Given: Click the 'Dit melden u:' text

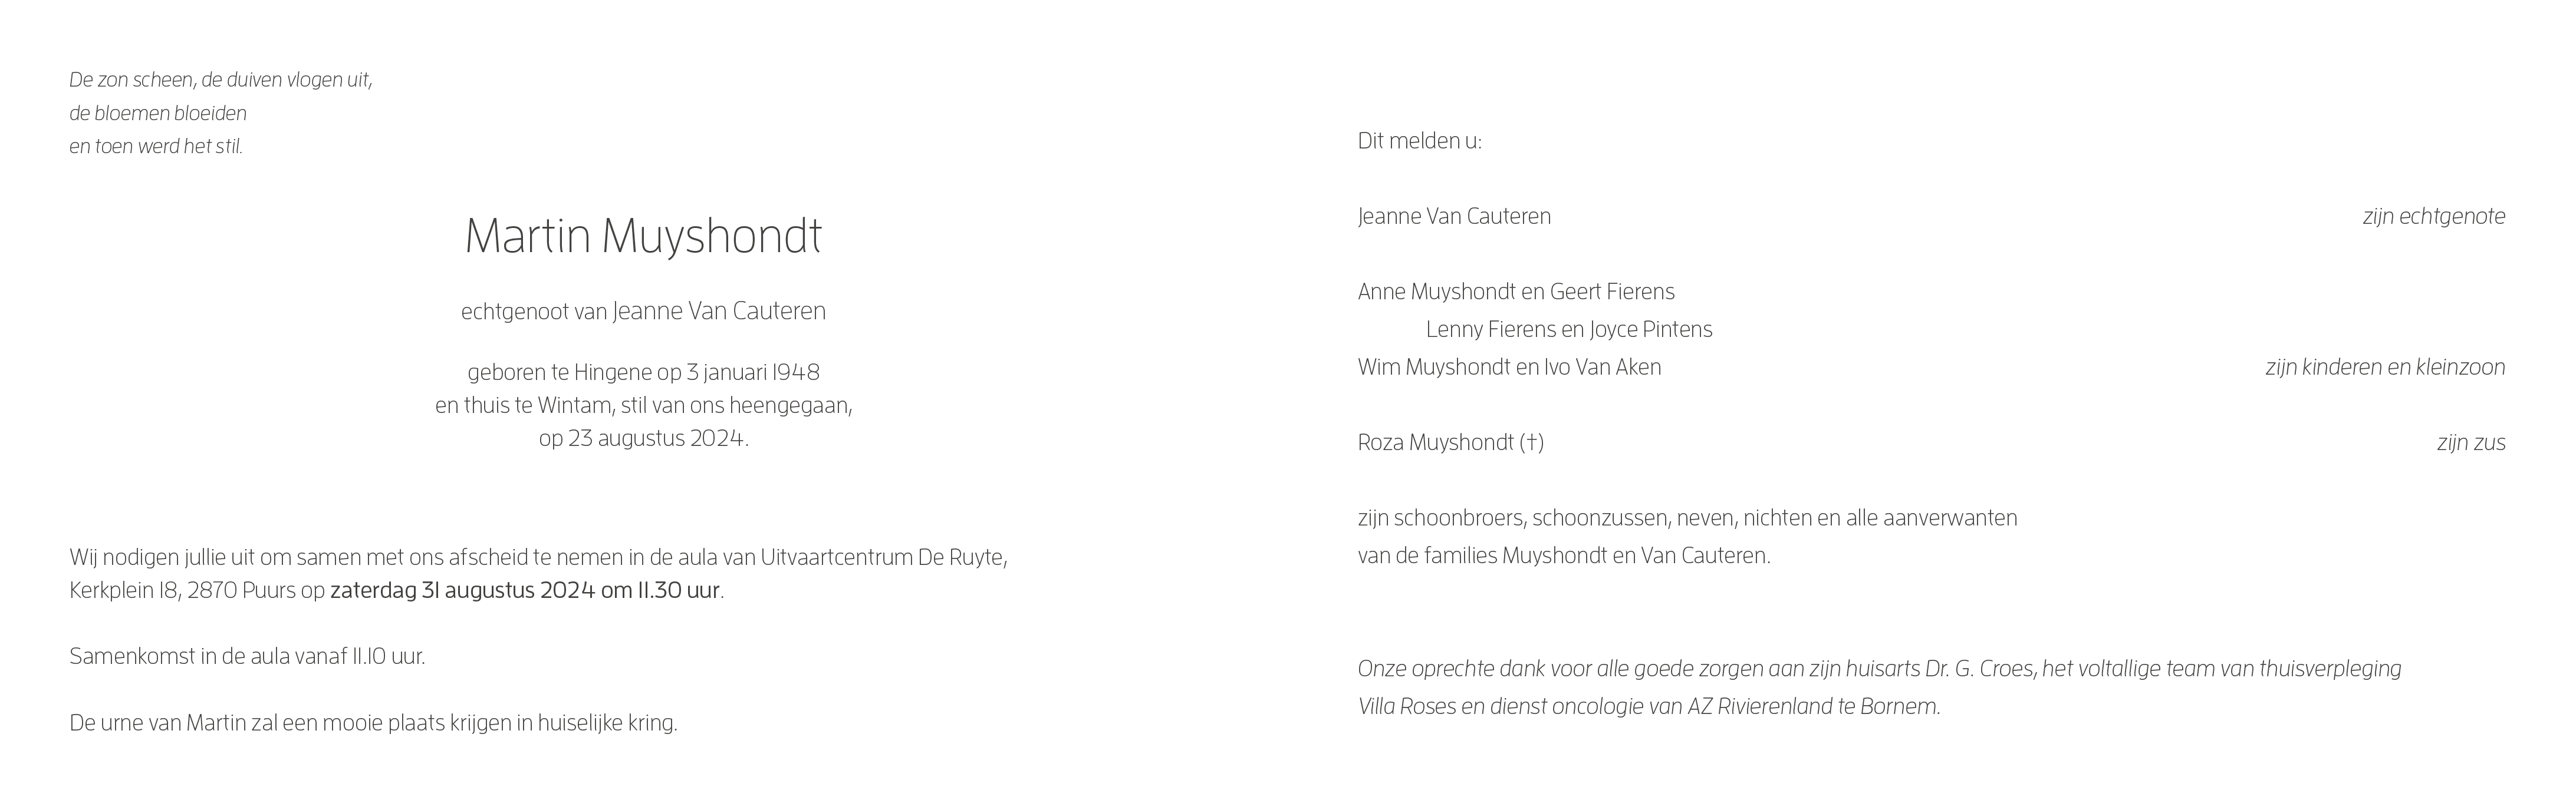Looking at the screenshot, I should tap(1419, 141).
